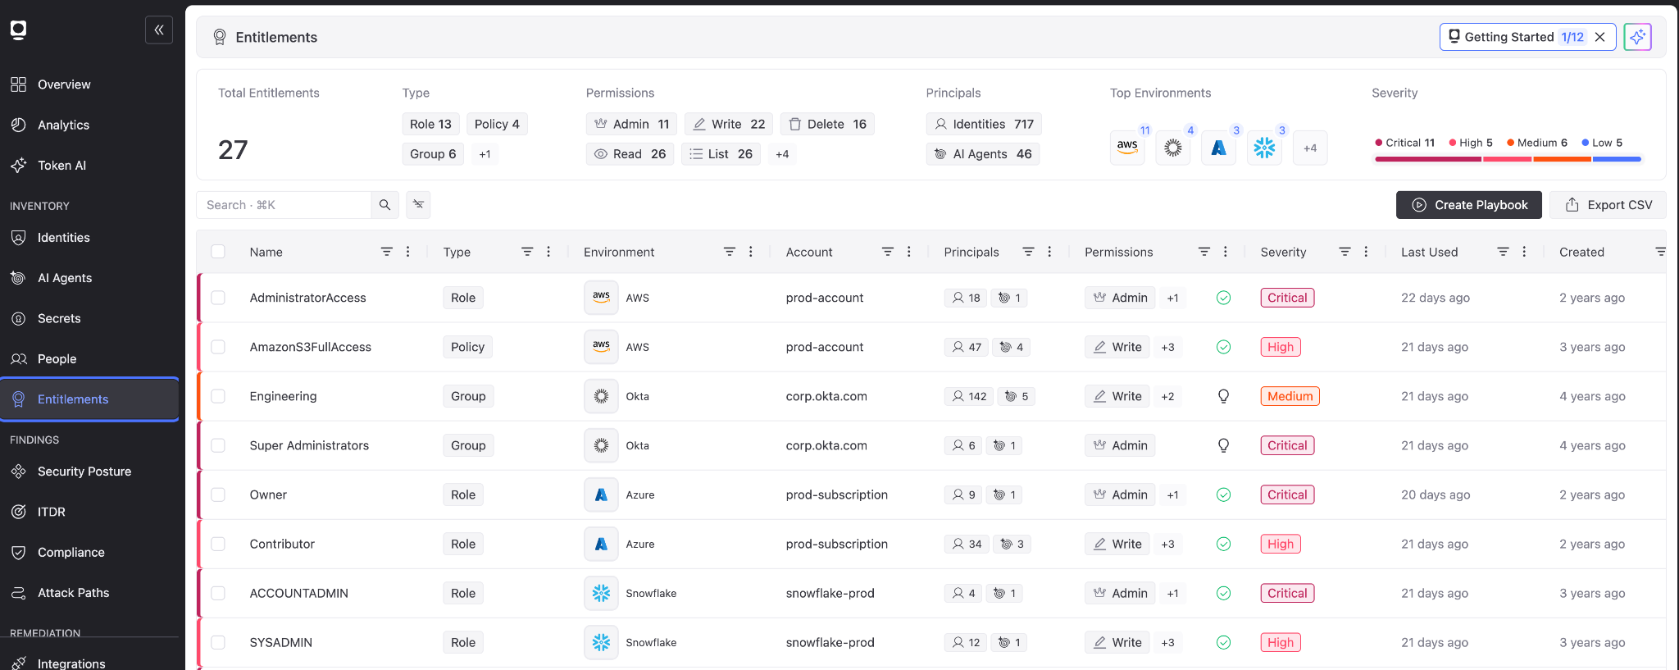The width and height of the screenshot is (1679, 670).
Task: Click the green check icon in Owner row
Action: click(x=1223, y=495)
